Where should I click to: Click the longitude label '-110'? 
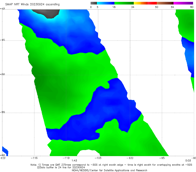tap(66, 158)
